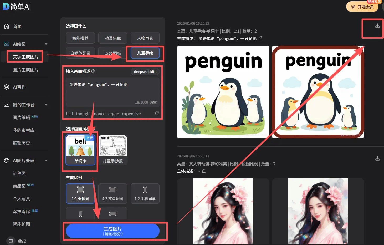The height and width of the screenshot is (245, 384).
Task: Expand the 我的工作台 section arrow
Action: coord(46,105)
